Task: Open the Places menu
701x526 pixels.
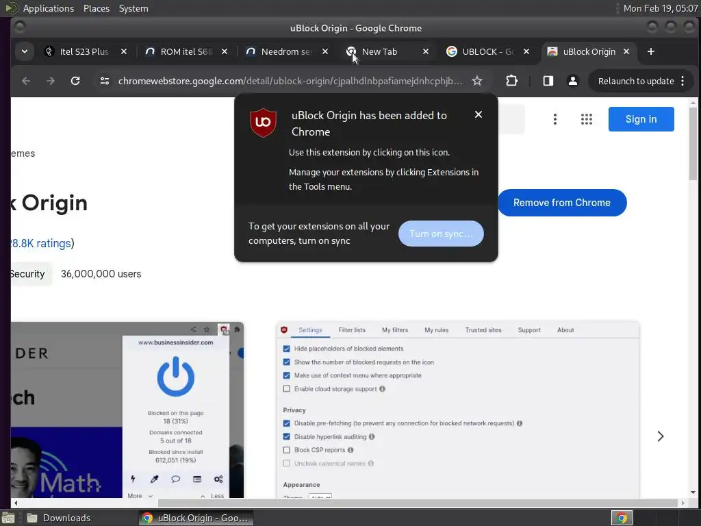Action: click(96, 8)
